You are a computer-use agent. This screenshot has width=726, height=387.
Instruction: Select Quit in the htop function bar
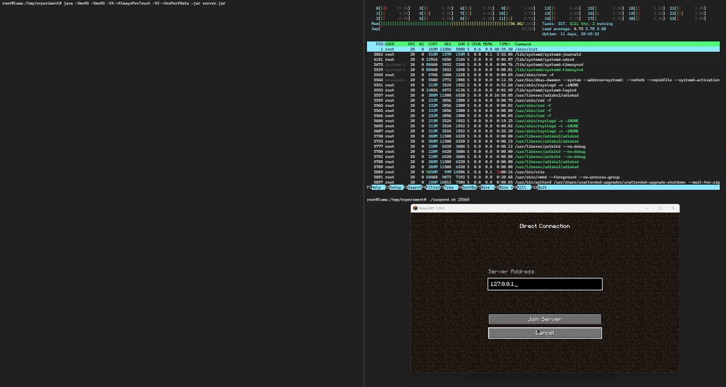tap(540, 187)
